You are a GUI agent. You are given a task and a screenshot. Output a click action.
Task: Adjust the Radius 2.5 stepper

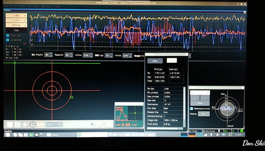[x=204, y=114]
